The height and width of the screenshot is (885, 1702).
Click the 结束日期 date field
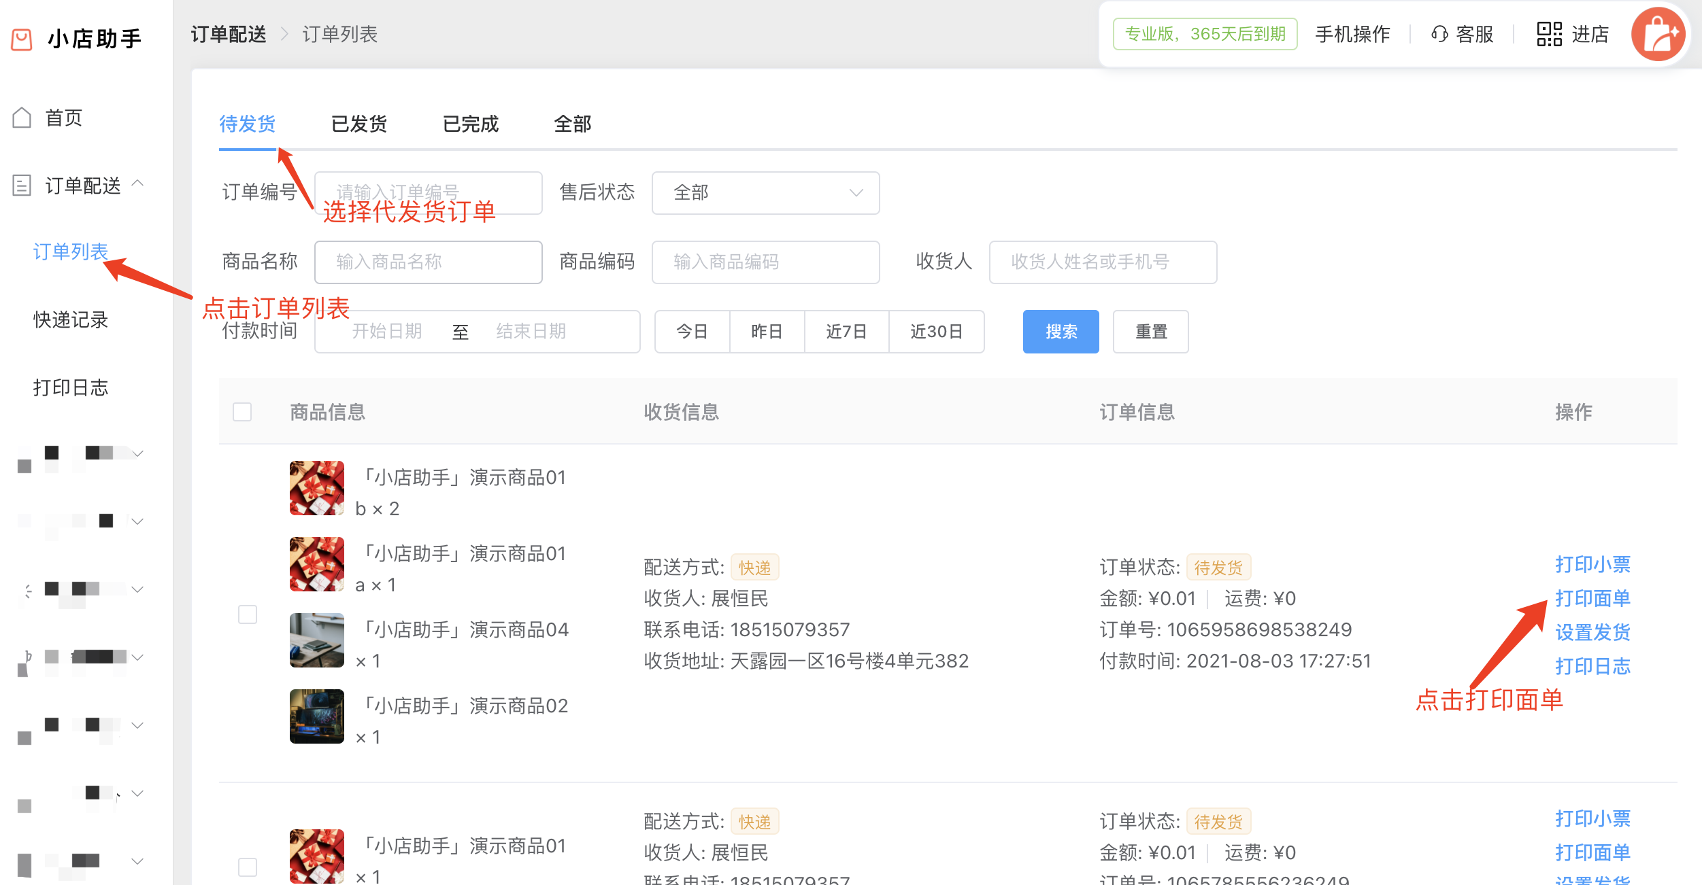tap(531, 332)
